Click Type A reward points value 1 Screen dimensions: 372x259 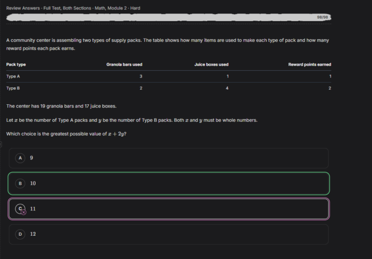pyautogui.click(x=330, y=76)
